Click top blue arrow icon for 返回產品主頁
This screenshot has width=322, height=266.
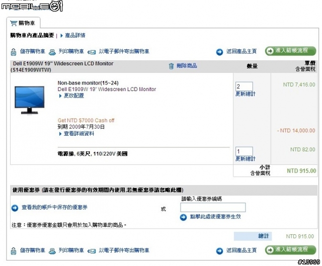[219, 52]
